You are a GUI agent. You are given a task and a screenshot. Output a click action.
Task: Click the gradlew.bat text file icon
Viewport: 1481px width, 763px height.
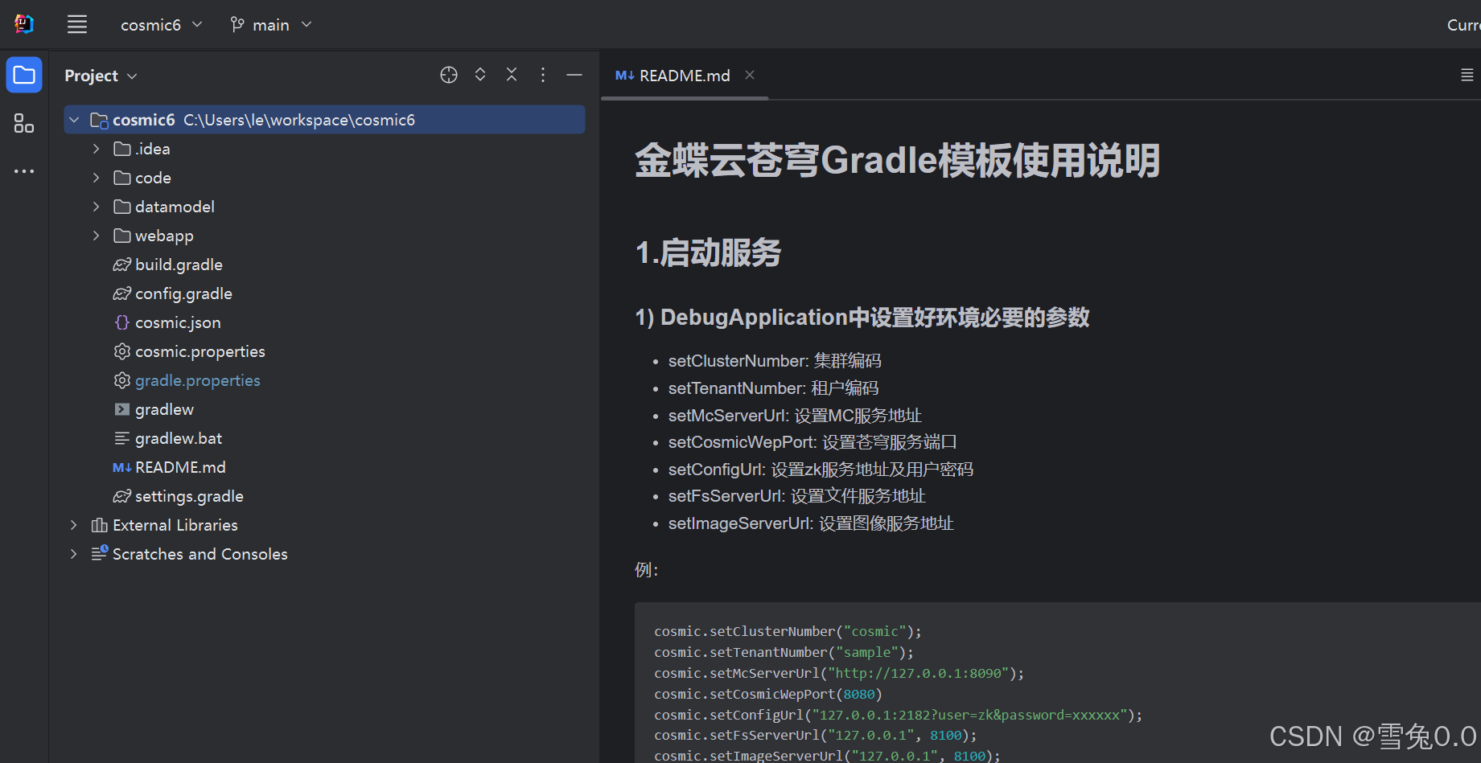[122, 438]
